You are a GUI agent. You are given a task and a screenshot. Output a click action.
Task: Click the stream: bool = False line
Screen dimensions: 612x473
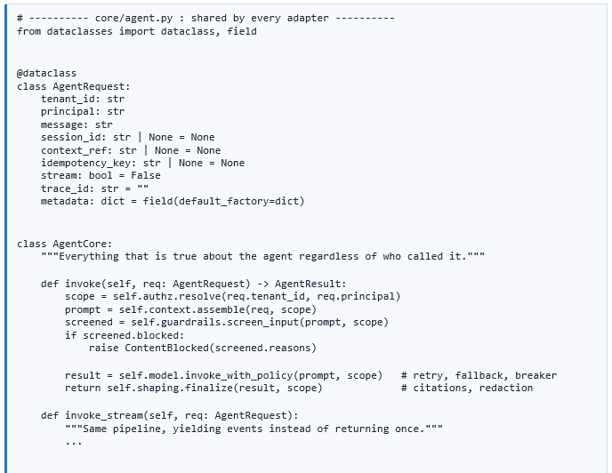(x=101, y=176)
